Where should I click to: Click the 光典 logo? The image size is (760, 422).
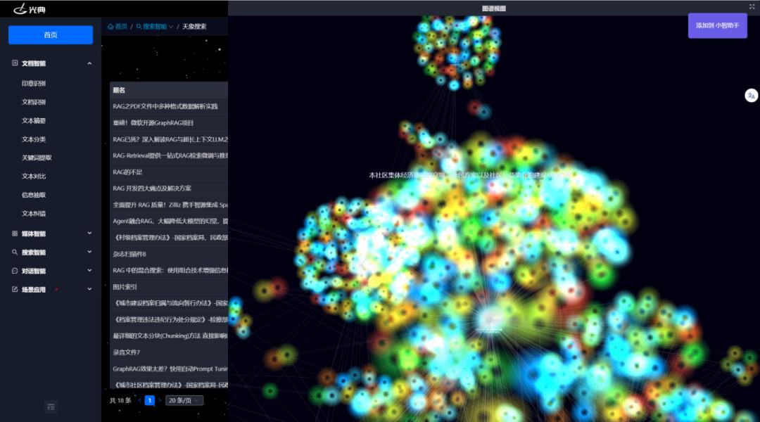coord(29,8)
